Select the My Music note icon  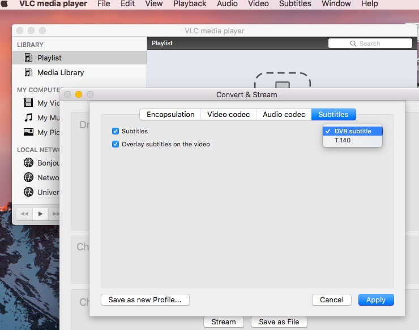point(28,118)
